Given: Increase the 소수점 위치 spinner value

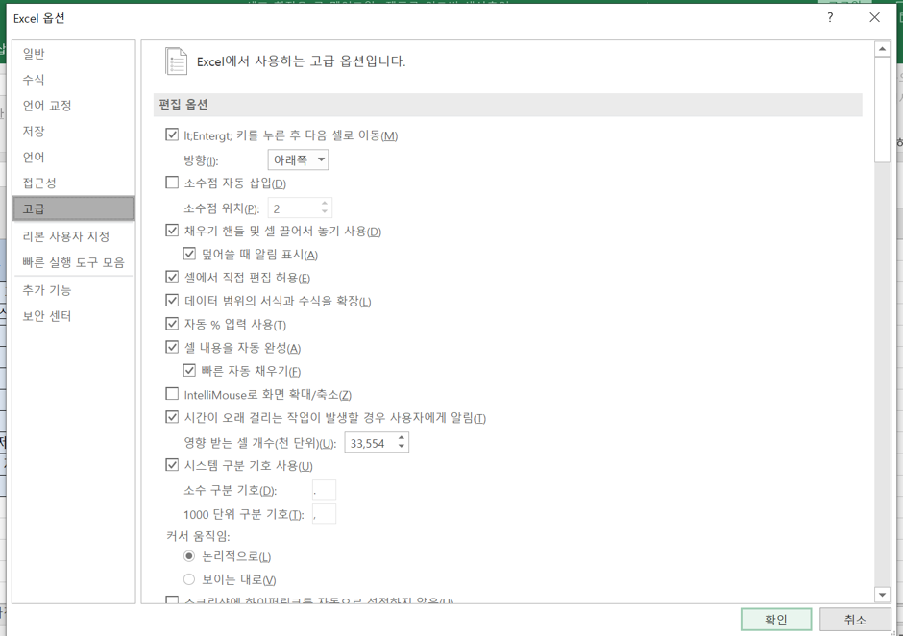Looking at the screenshot, I should click(325, 204).
